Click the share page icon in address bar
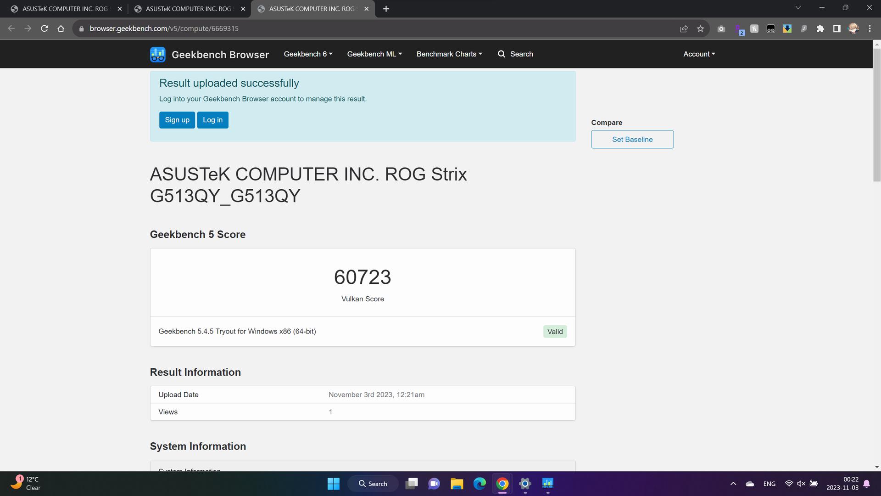This screenshot has height=496, width=881. click(x=684, y=28)
